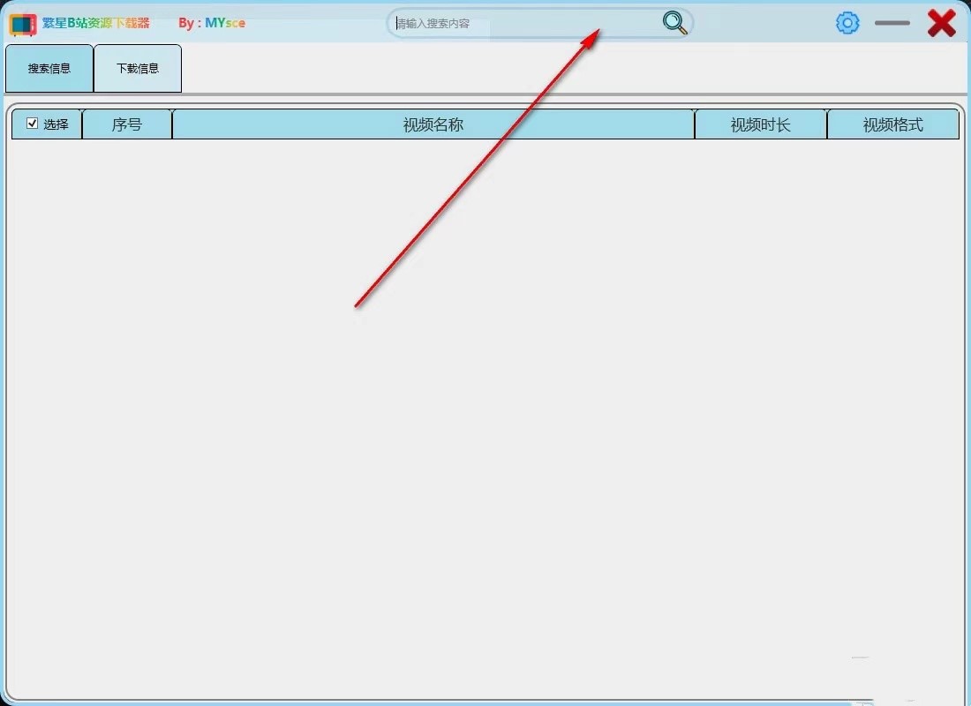Click the 视频时长 column header

tap(760, 124)
